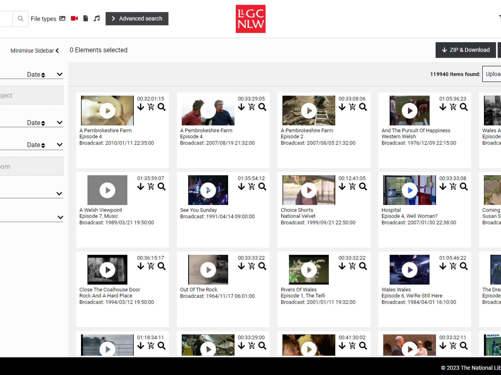501x375 pixels.
Task: Open details magnifier for Choice Shorts National Velvet
Action: tap(363, 186)
